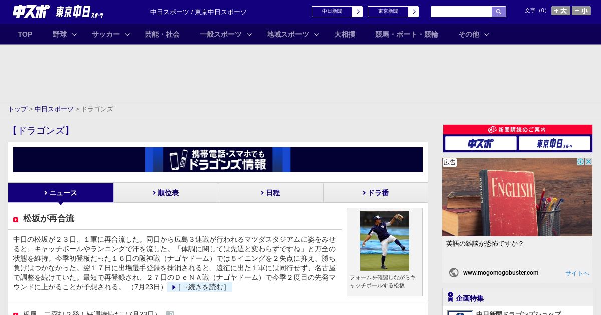Open the 根尾 二塁打２発 headline
This screenshot has width=601, height=315.
click(90, 314)
